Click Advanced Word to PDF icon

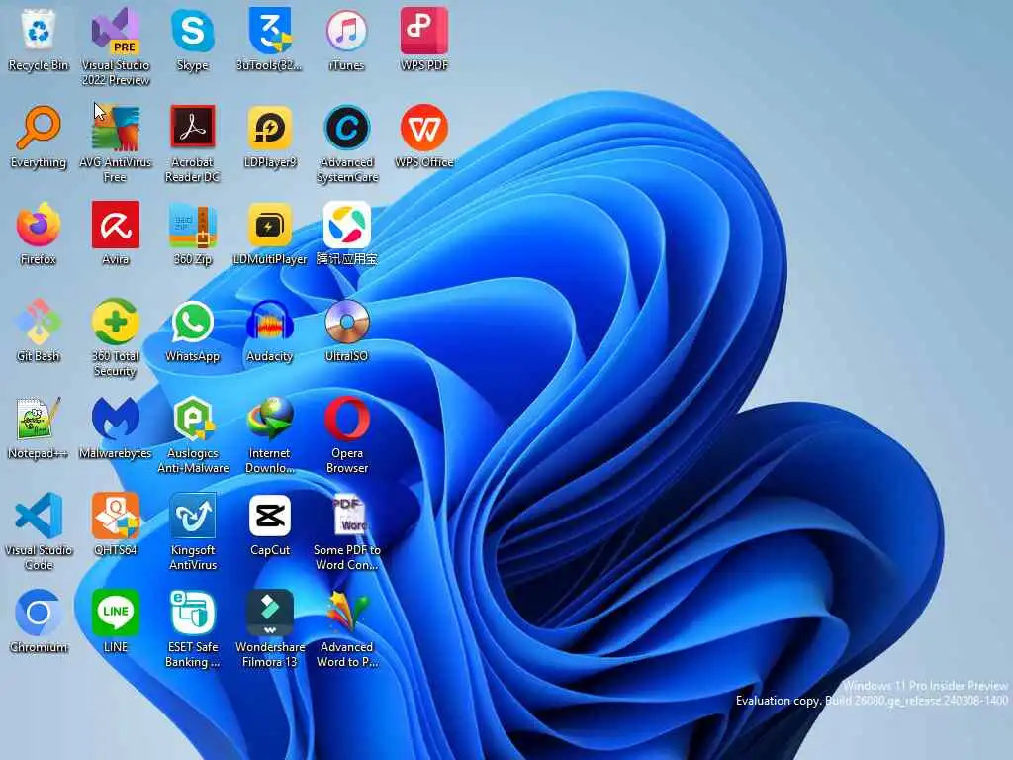(x=347, y=613)
